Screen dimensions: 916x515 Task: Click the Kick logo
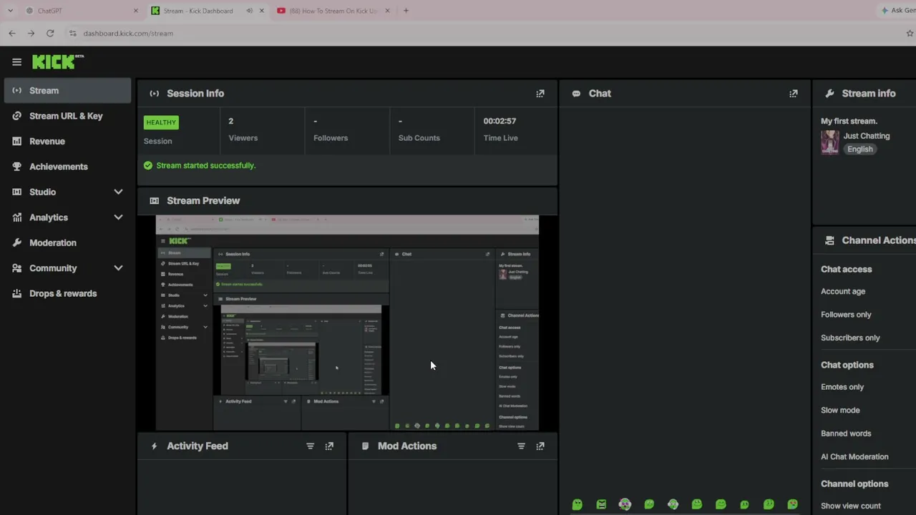click(x=57, y=62)
